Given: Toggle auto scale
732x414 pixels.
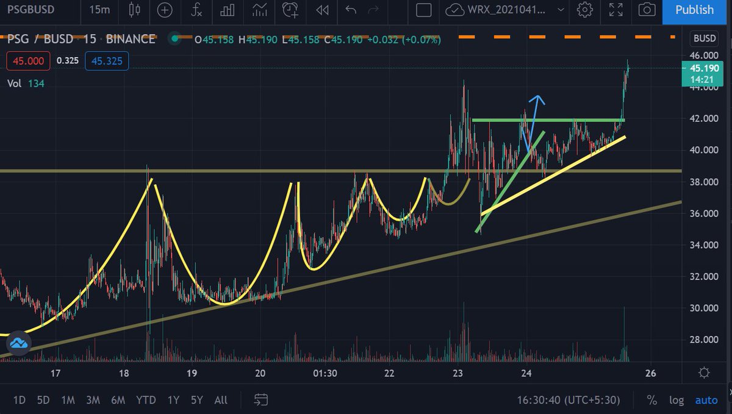Looking at the screenshot, I should coord(706,400).
